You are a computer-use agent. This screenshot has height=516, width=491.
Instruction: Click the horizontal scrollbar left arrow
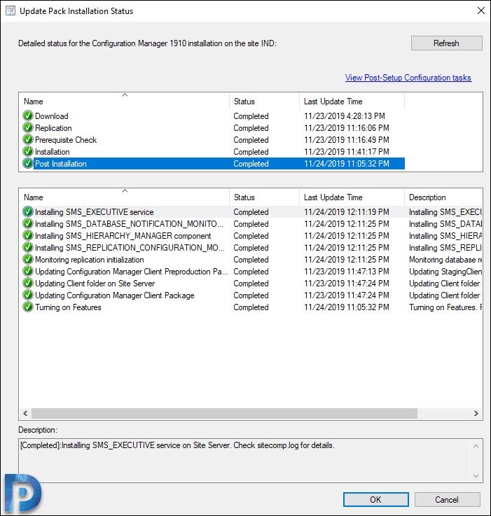[x=25, y=413]
